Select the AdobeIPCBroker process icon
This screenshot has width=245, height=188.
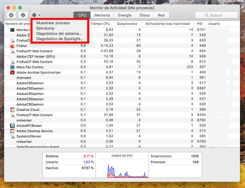[12, 126]
